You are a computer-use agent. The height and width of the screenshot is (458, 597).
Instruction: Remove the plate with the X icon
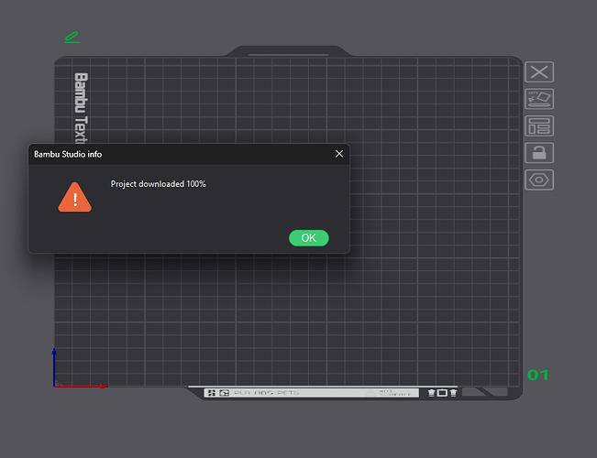tap(539, 71)
